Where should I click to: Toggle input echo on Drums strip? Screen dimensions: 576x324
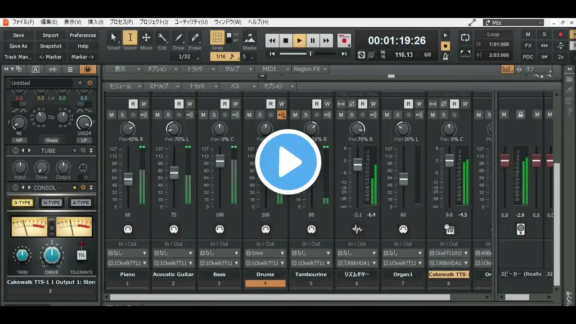pos(282,115)
